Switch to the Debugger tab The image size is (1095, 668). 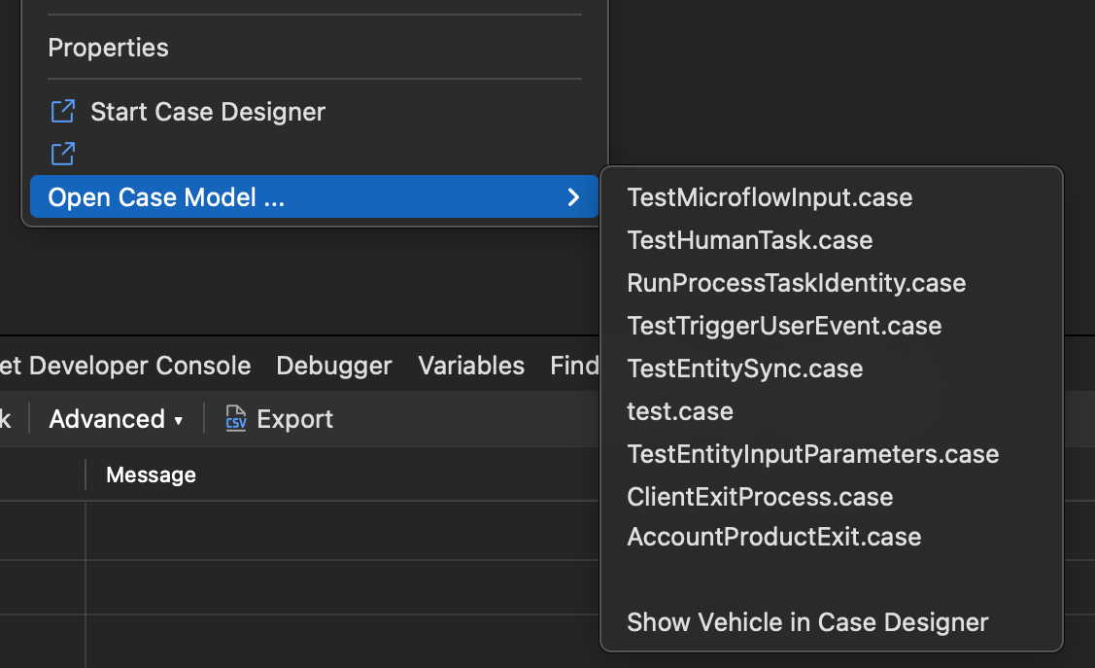click(333, 366)
